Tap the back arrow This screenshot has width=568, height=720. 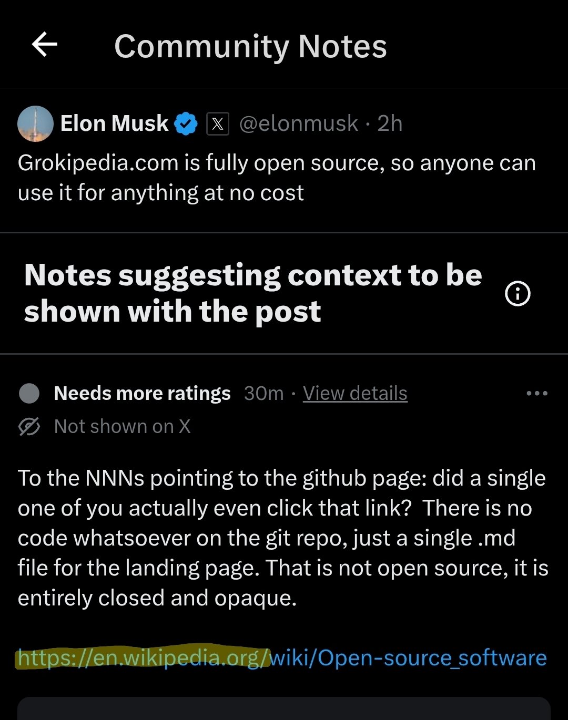pyautogui.click(x=45, y=44)
